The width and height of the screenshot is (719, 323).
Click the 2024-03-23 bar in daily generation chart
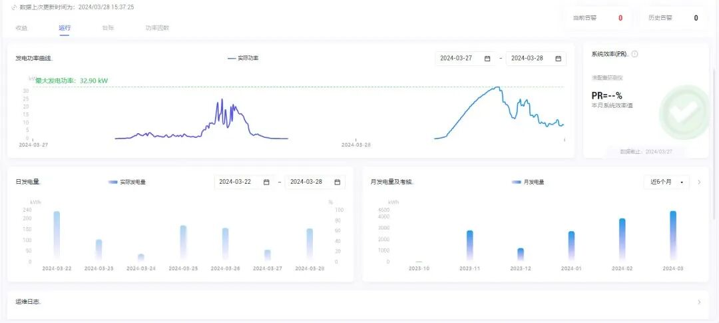(x=99, y=250)
